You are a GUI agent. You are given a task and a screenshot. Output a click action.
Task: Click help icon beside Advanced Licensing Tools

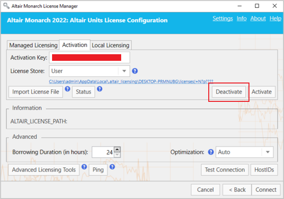tap(84, 166)
